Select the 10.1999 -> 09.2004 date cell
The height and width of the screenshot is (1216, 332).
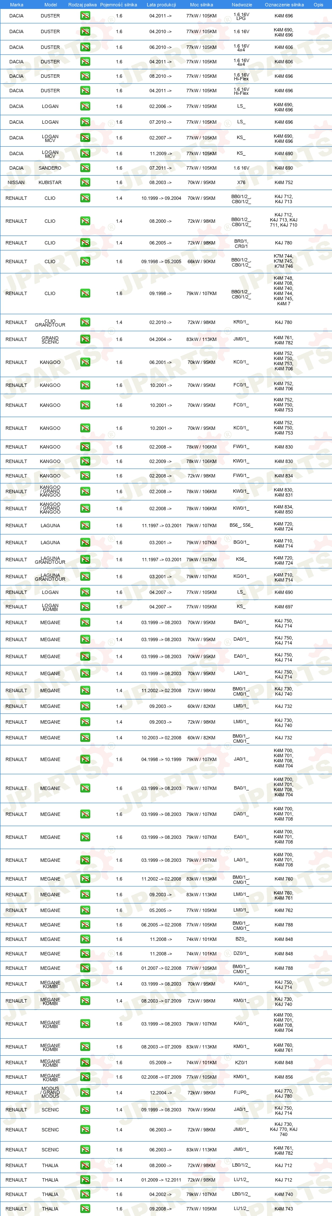161,198
